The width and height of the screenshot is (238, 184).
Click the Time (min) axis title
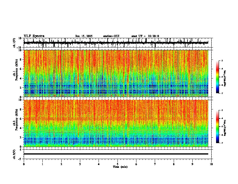click(x=120, y=167)
